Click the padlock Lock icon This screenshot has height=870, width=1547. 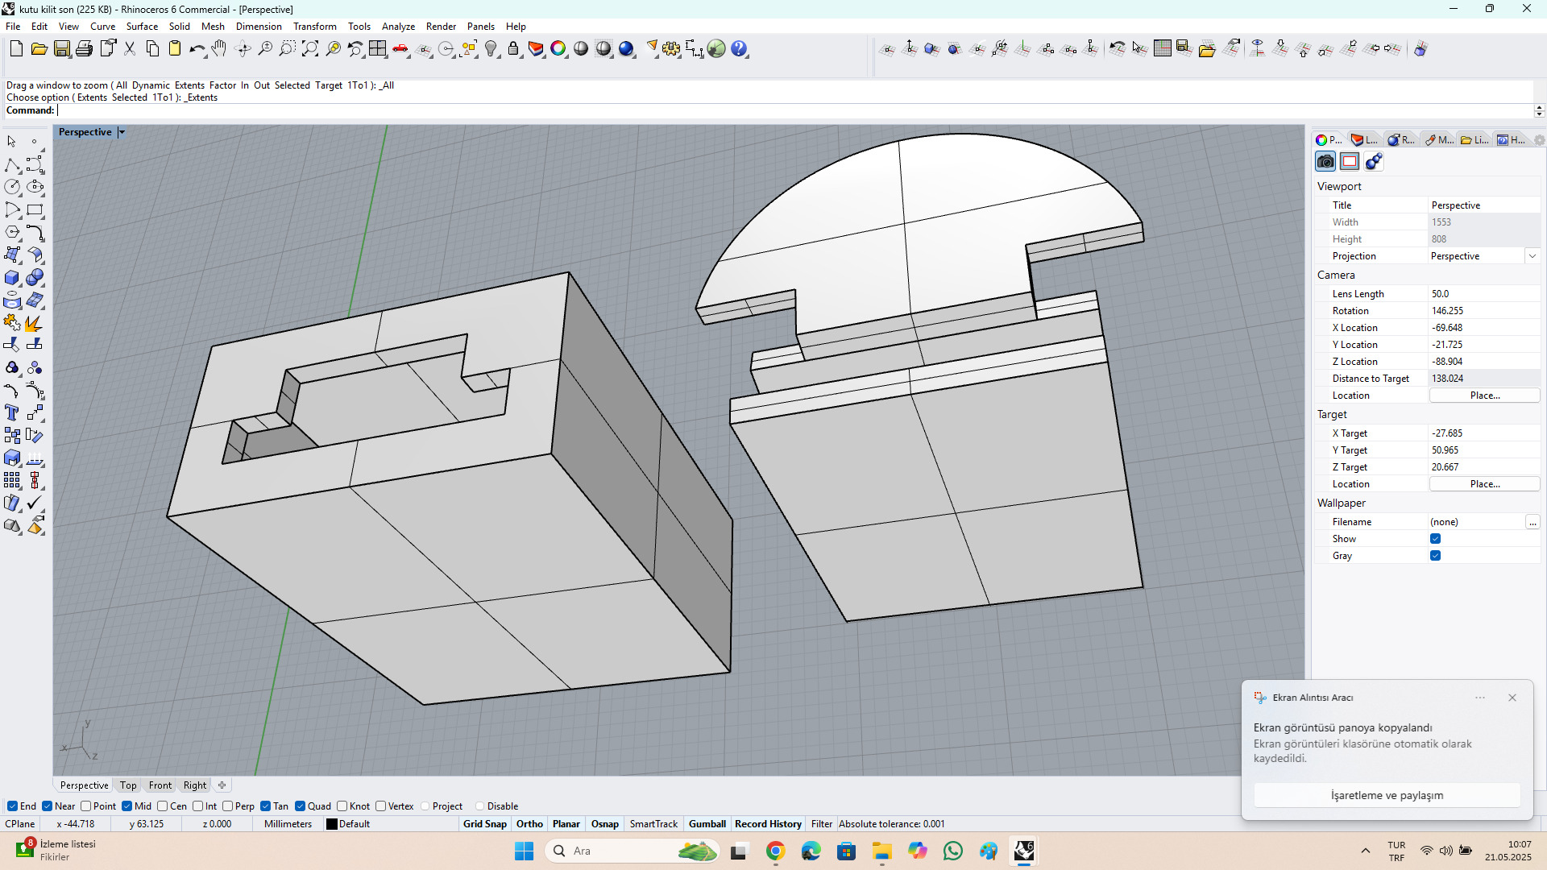click(x=513, y=49)
